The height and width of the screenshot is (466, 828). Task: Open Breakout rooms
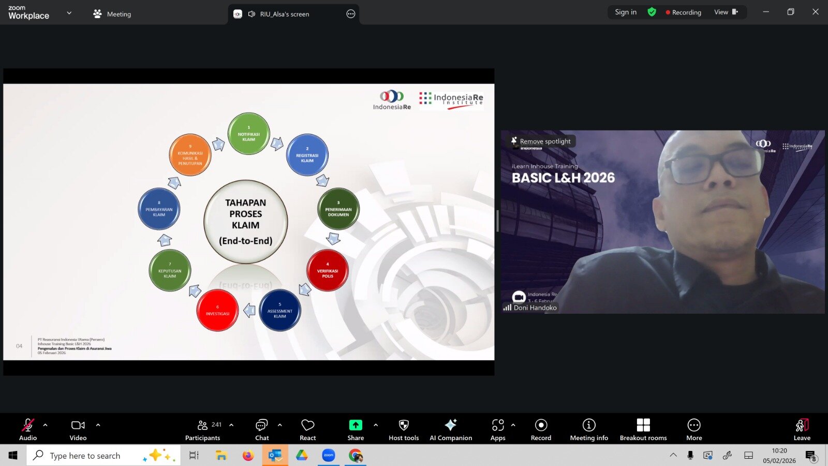643,430
